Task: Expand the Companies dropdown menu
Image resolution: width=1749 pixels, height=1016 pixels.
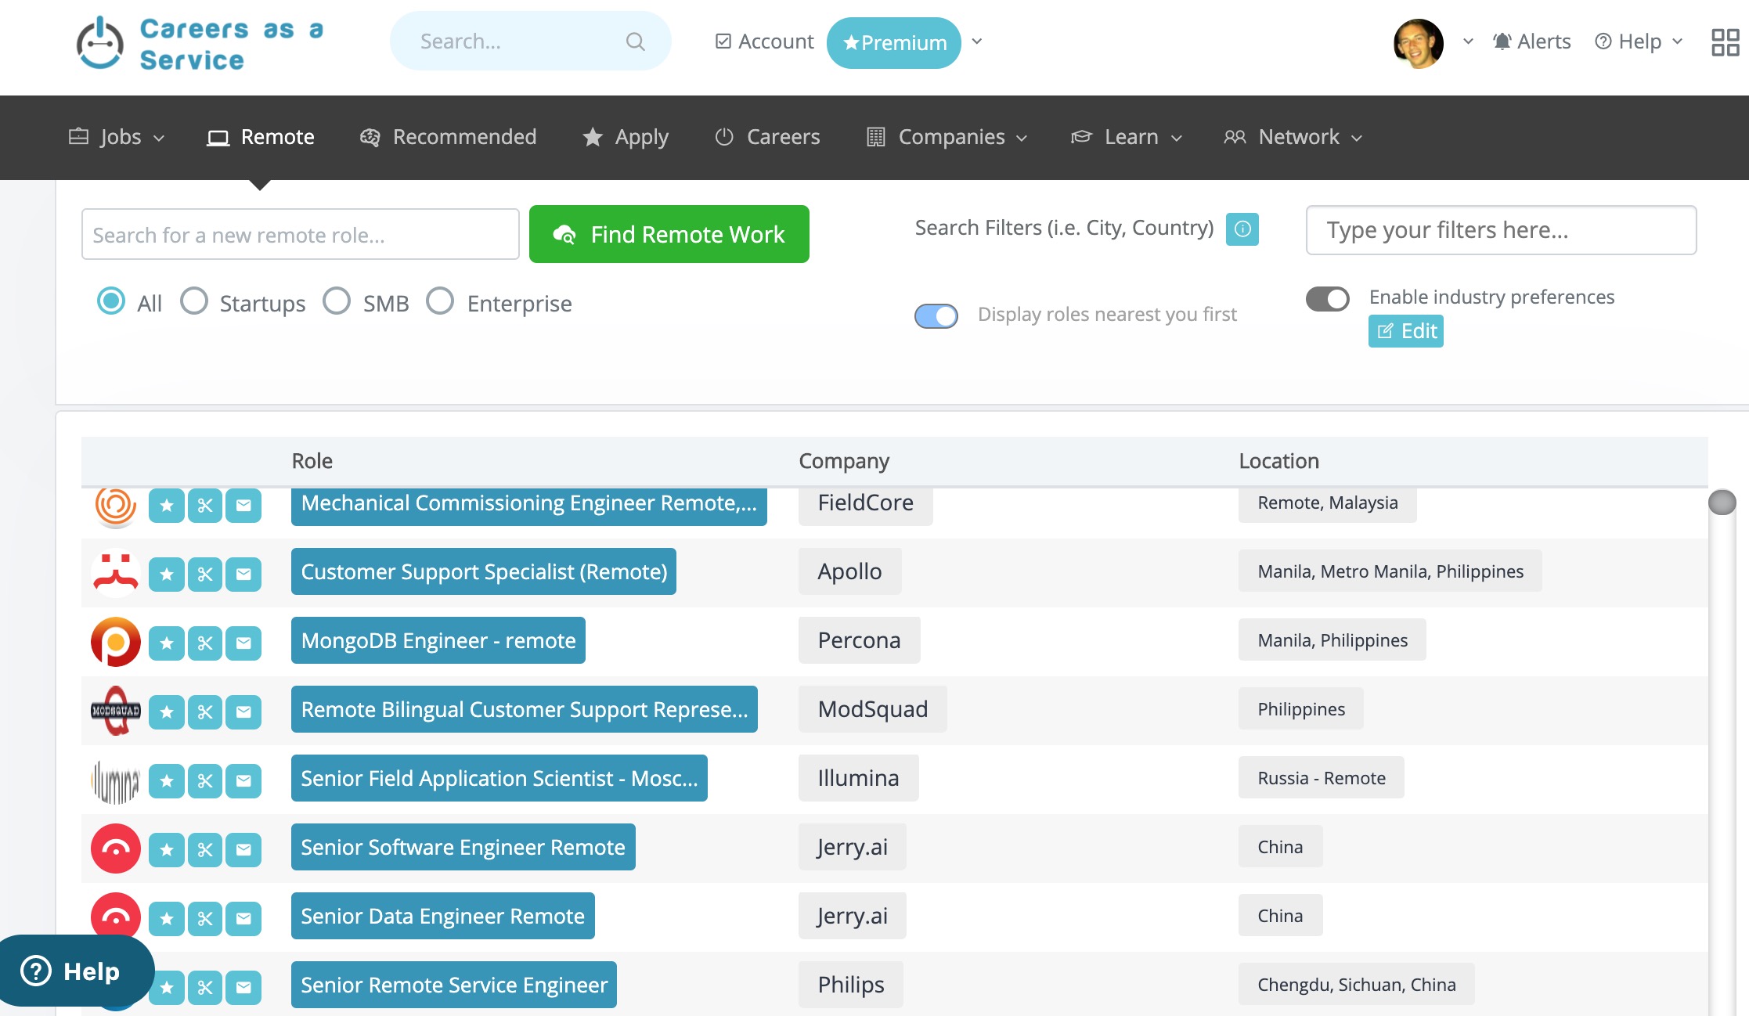Action: tap(947, 137)
